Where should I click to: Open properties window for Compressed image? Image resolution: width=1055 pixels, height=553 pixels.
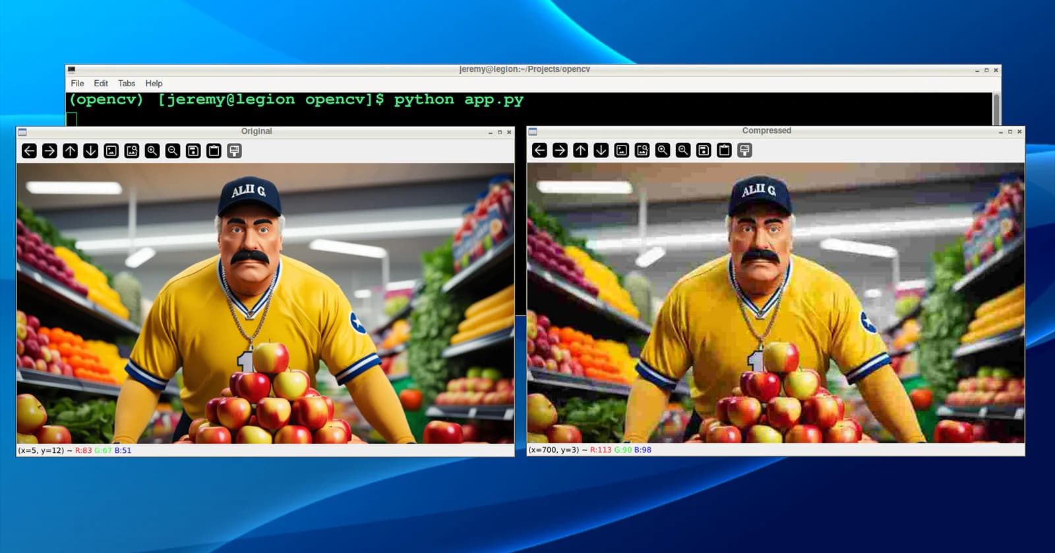(744, 150)
